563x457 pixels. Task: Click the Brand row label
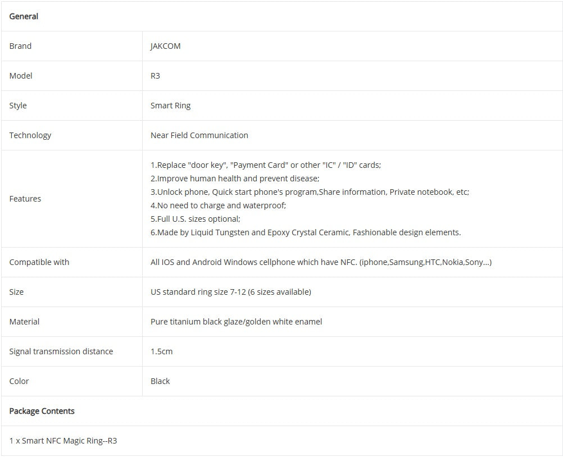(20, 46)
